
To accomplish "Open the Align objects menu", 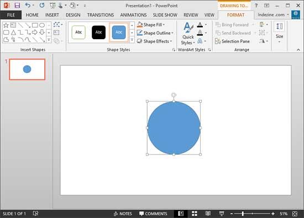I will [264, 25].
